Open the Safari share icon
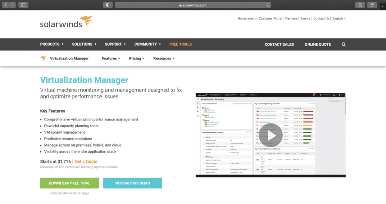The image size is (386, 204). [360, 5]
